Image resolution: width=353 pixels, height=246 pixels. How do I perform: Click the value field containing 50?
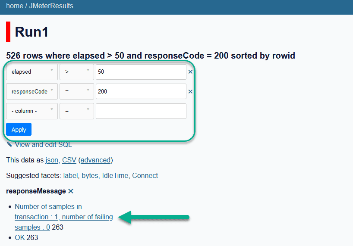(141, 72)
